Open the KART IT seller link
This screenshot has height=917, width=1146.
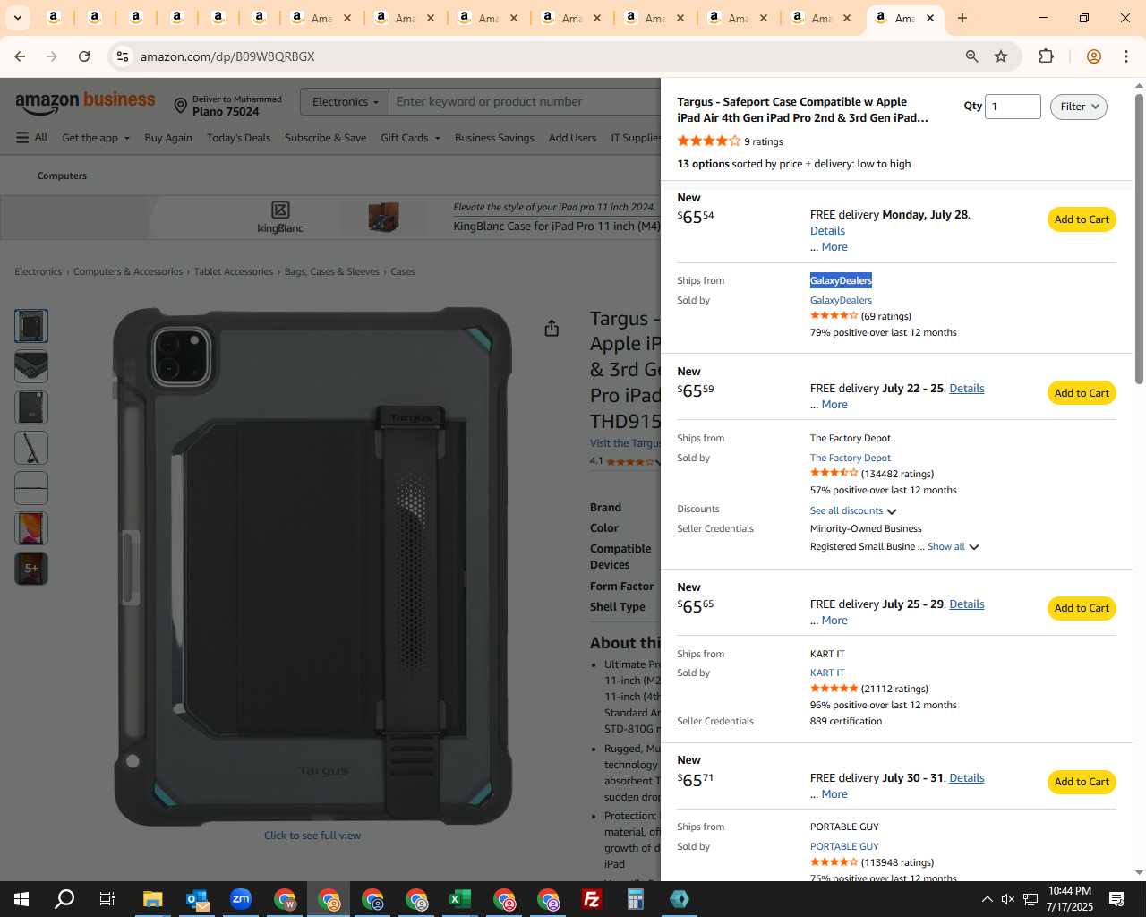tap(827, 673)
